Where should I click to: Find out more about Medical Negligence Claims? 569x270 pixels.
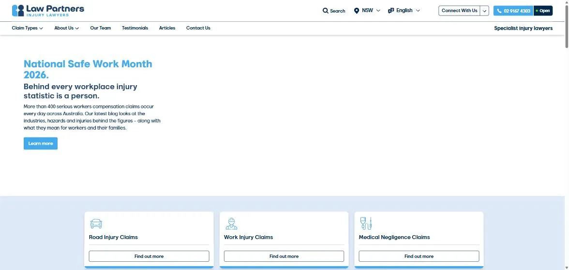(x=419, y=256)
